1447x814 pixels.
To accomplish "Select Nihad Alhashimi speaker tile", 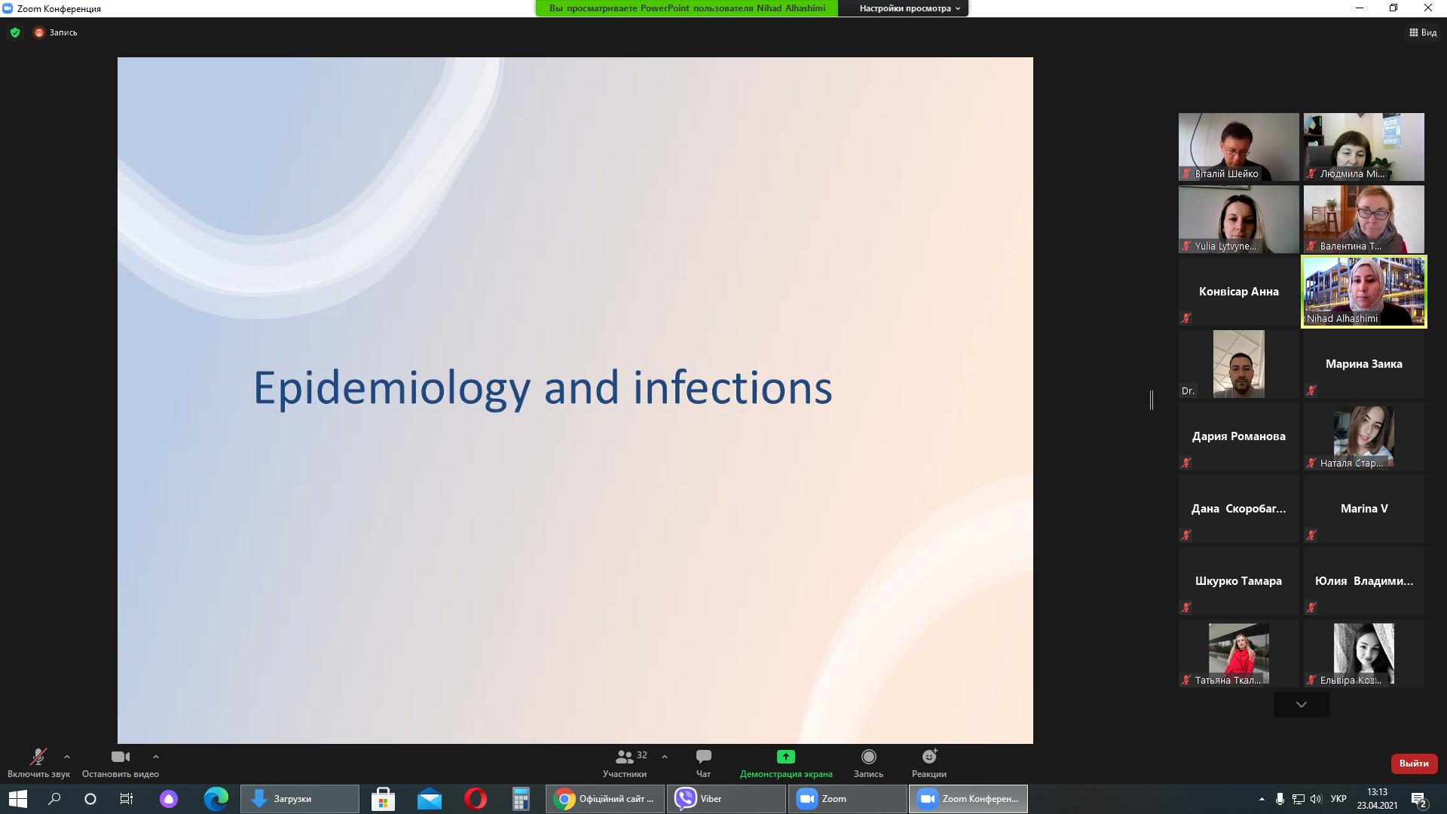I will [x=1364, y=292].
